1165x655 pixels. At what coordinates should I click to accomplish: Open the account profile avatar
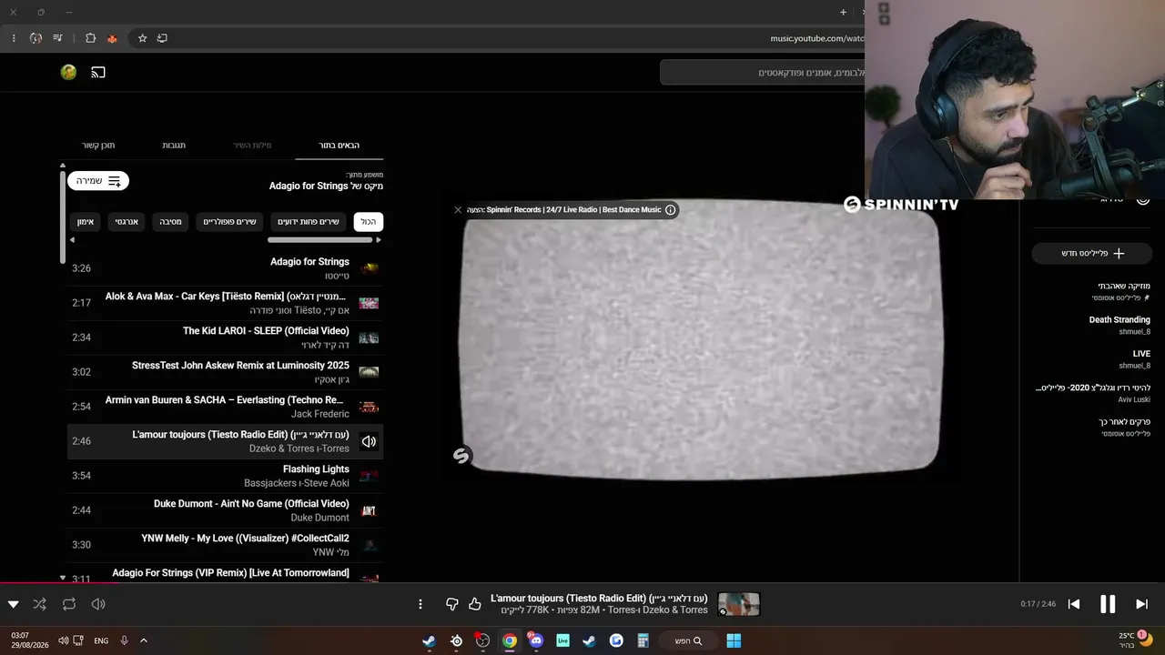[68, 72]
